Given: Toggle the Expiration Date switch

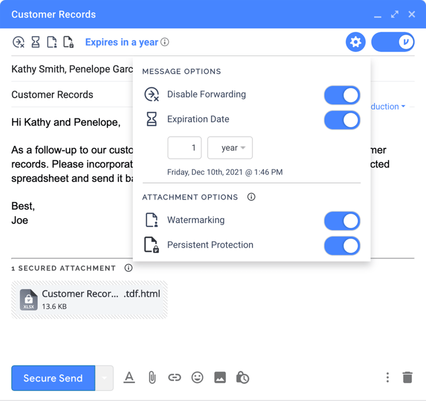Looking at the screenshot, I should (342, 120).
